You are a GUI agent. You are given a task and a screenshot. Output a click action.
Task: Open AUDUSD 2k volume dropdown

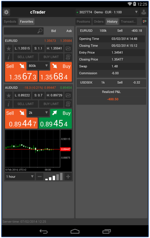[x=38, y=113]
